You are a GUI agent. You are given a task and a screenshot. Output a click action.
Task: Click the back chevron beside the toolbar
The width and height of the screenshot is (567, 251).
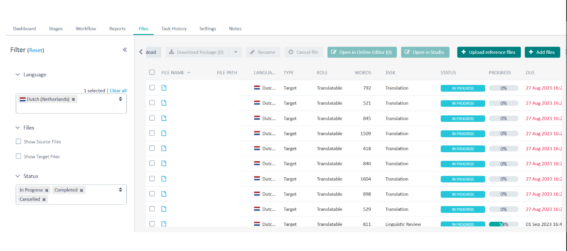click(x=140, y=52)
